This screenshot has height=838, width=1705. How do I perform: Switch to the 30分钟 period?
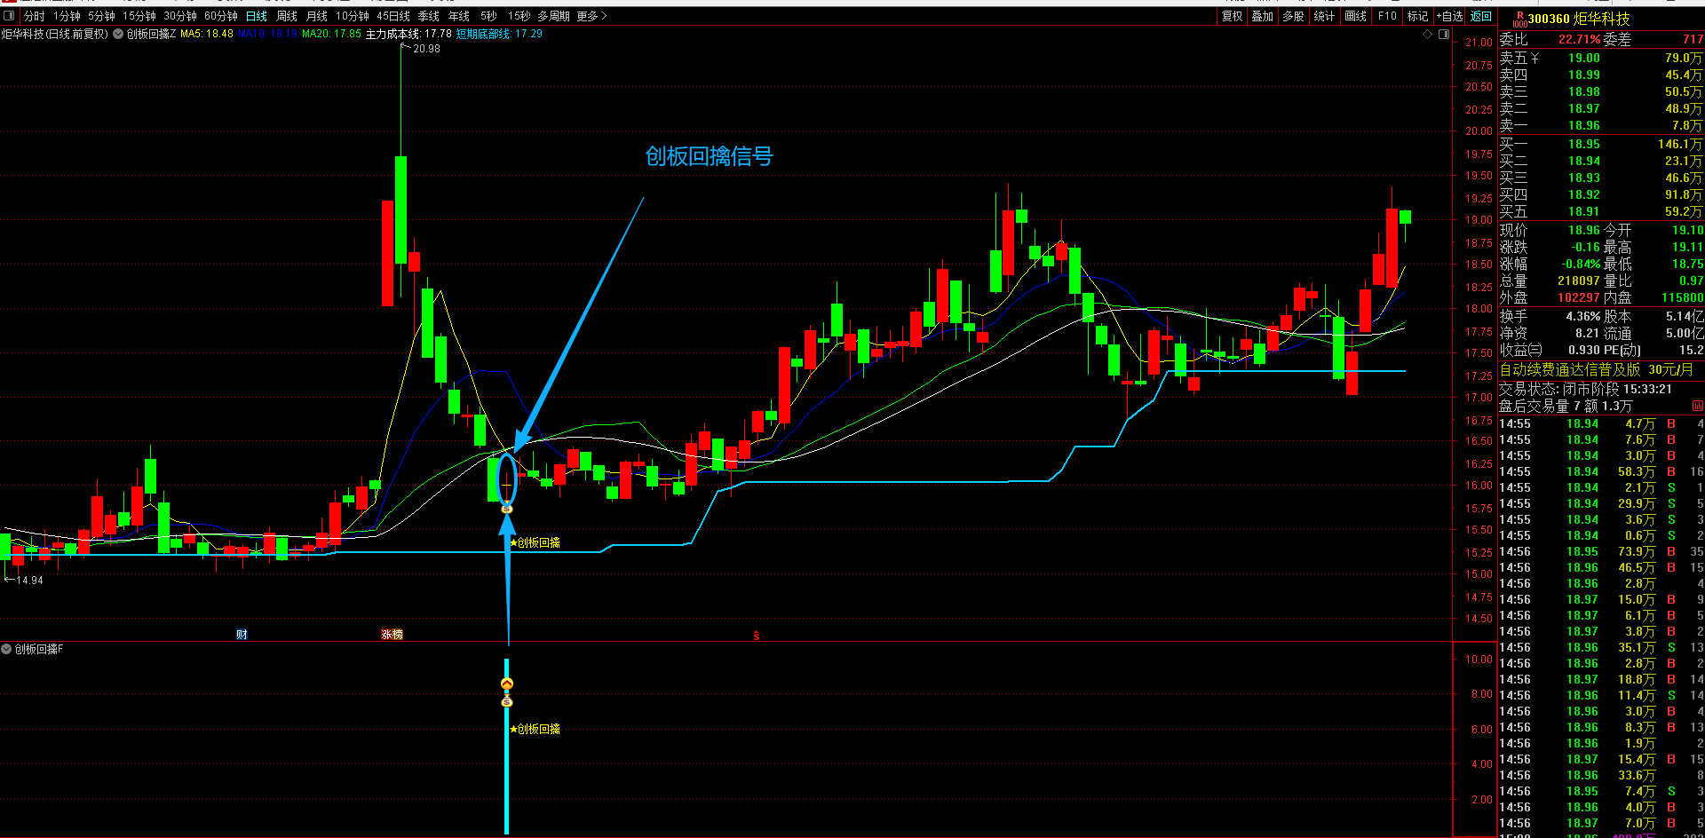(x=180, y=16)
